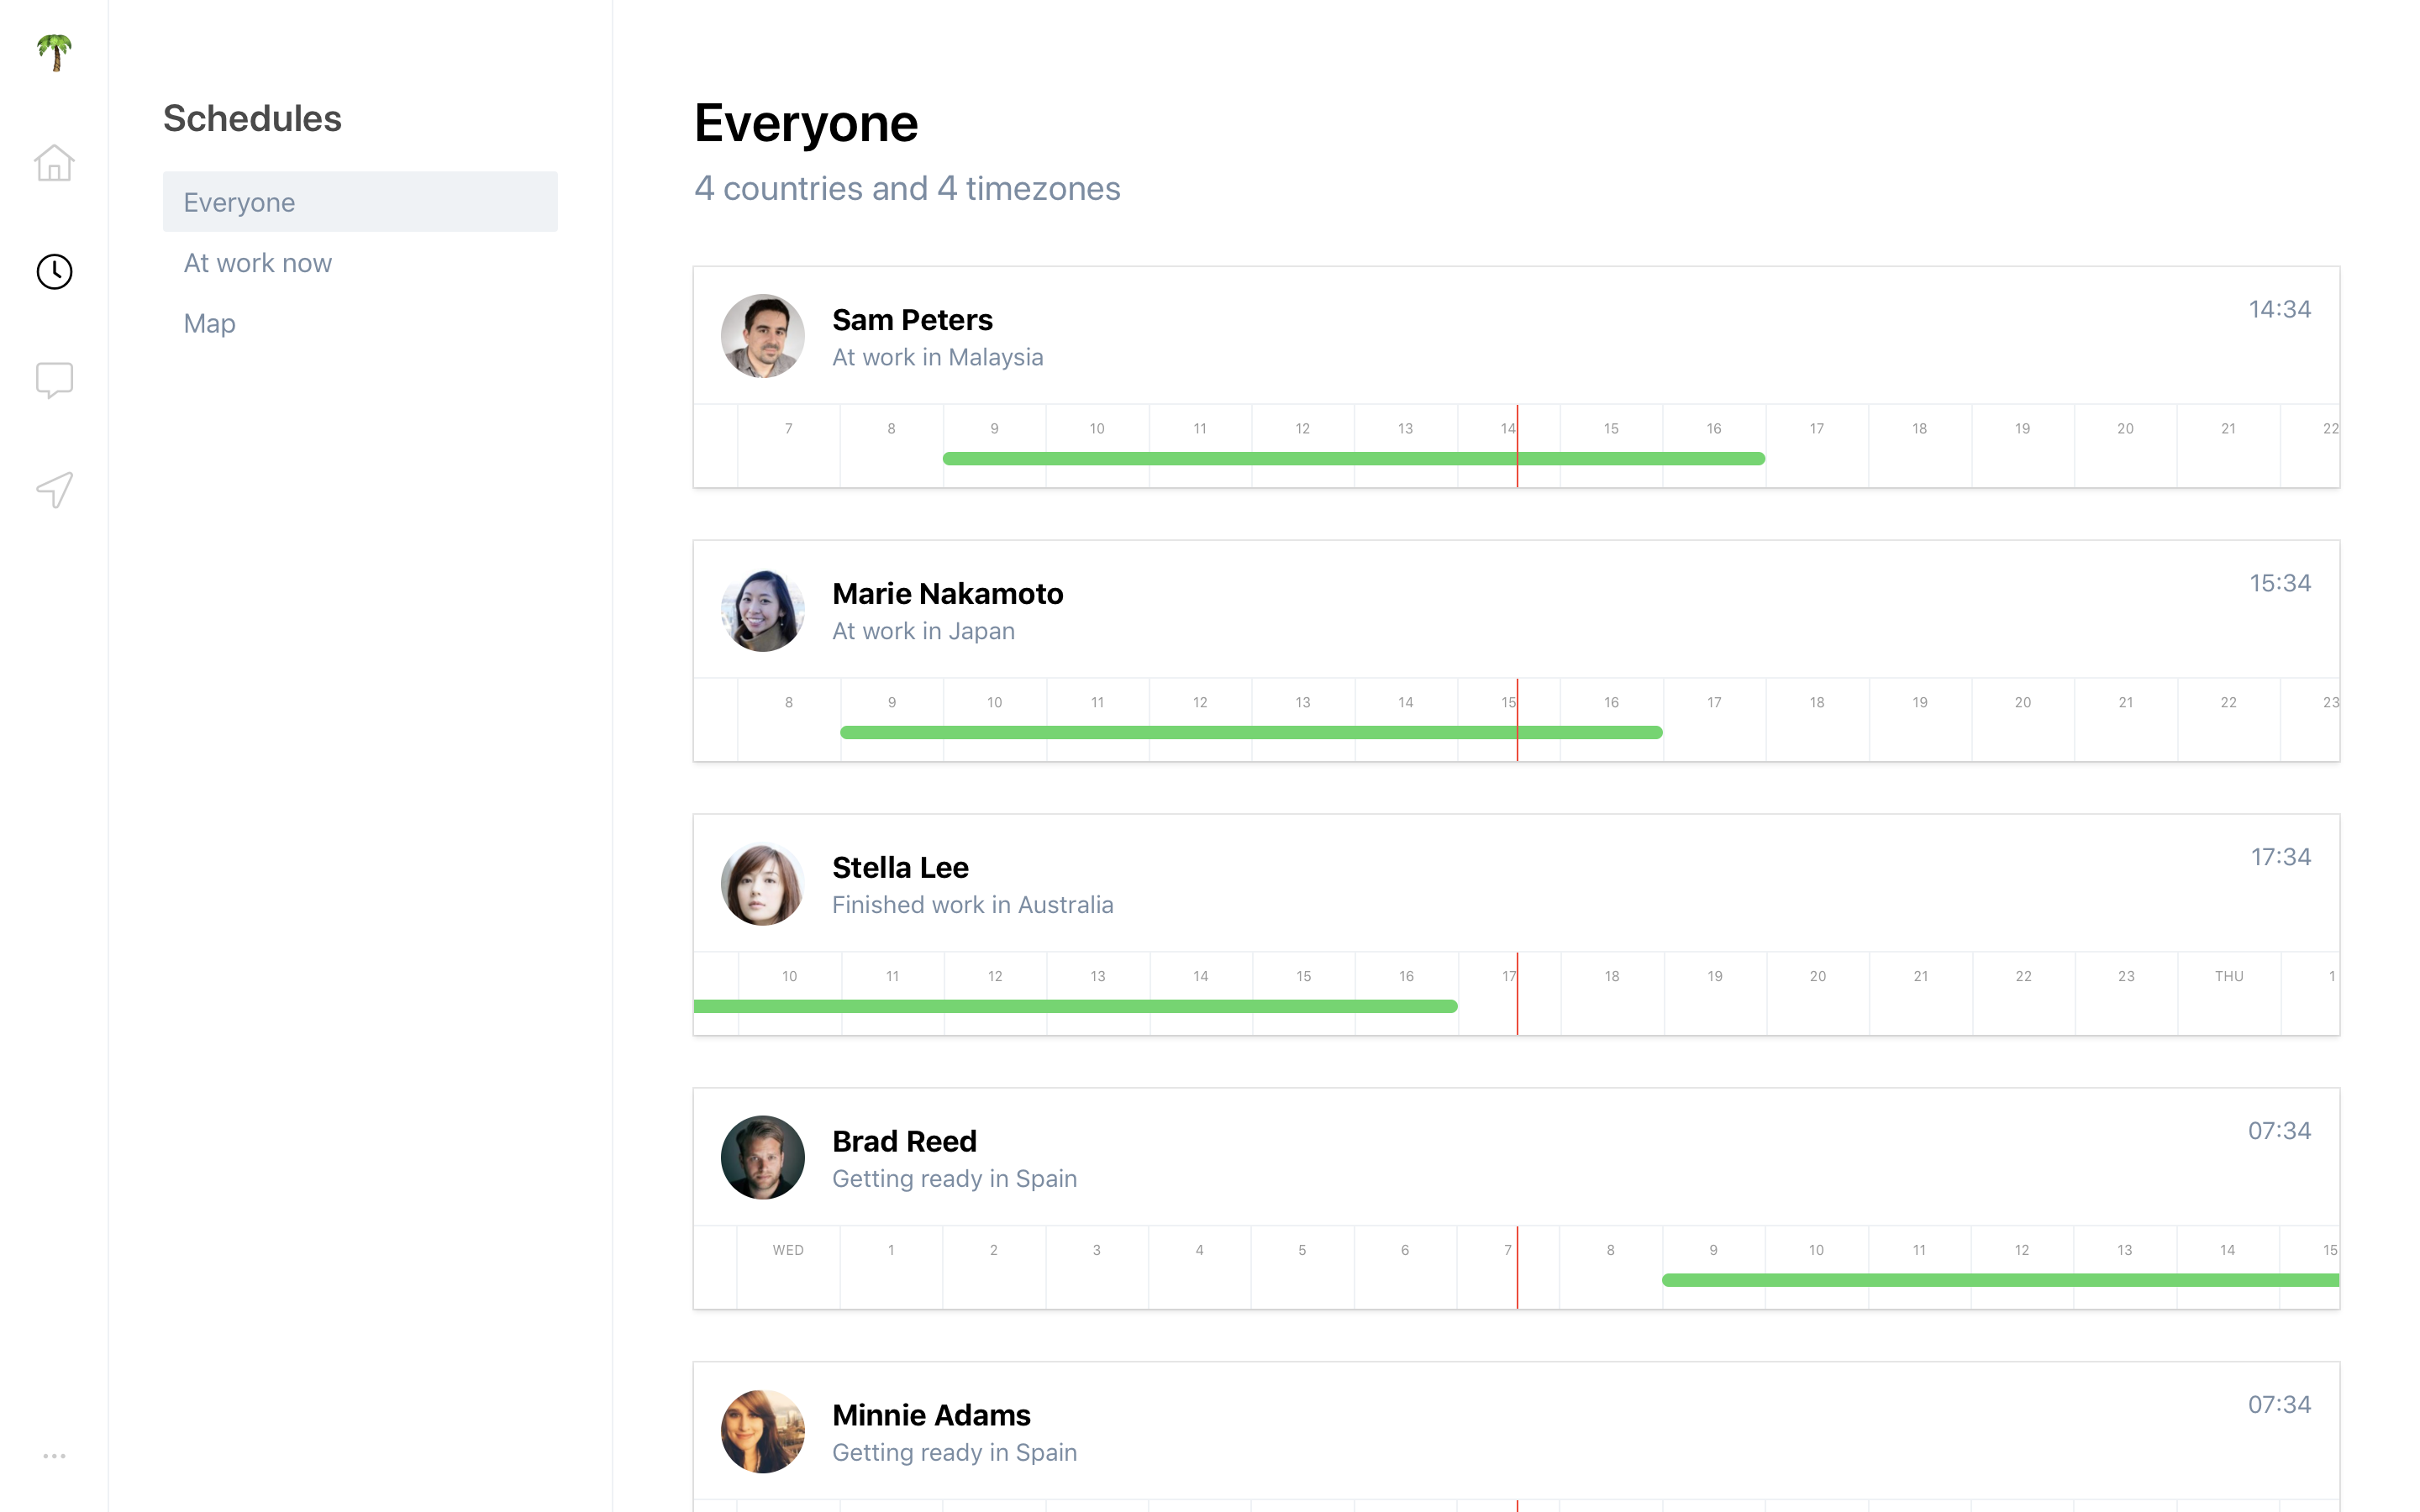The image size is (2420, 1512).
Task: Click Minnie Adams' avatar image
Action: tap(762, 1431)
